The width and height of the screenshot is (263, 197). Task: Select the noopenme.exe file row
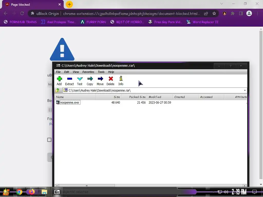point(151,103)
